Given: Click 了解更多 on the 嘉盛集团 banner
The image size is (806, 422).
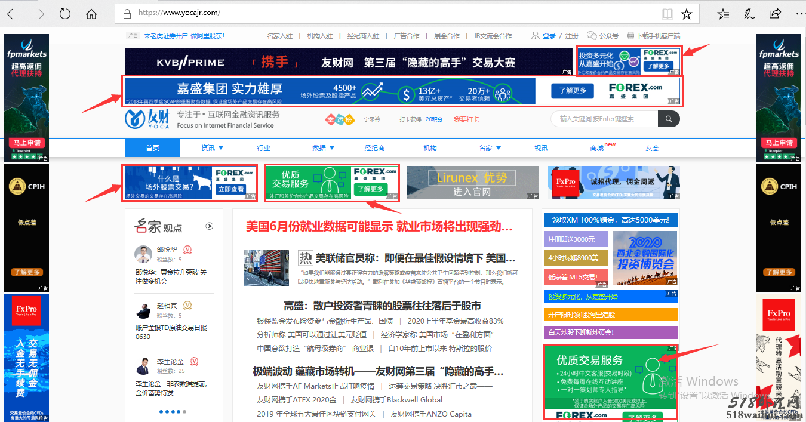Looking at the screenshot, I should pos(573,91).
